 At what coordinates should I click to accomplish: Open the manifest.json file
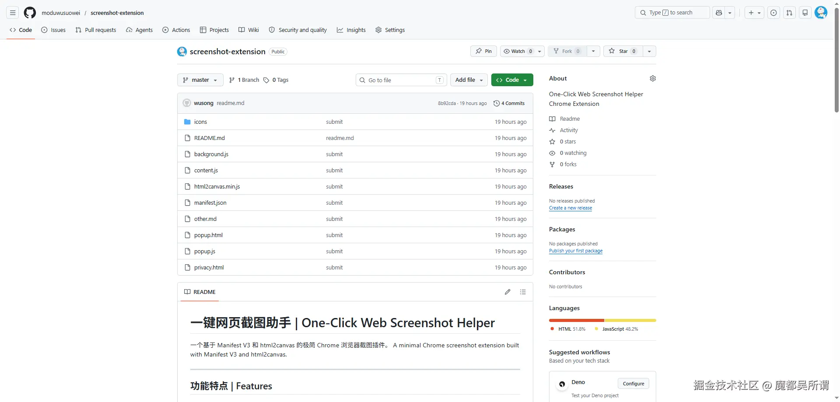pos(210,203)
